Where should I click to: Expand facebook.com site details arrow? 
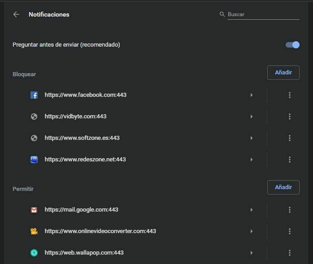pyautogui.click(x=252, y=95)
